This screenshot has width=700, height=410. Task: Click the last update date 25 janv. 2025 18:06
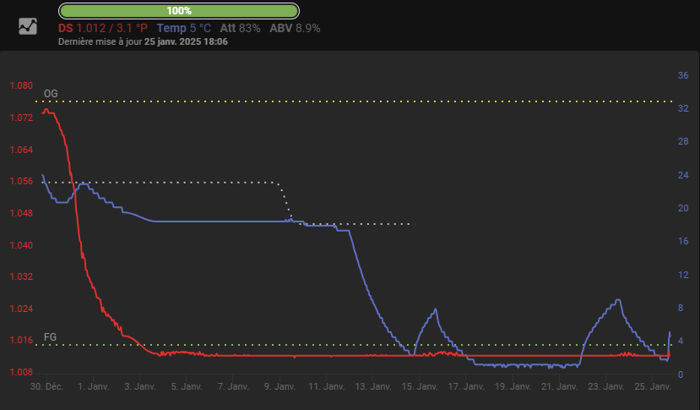pyautogui.click(x=186, y=41)
